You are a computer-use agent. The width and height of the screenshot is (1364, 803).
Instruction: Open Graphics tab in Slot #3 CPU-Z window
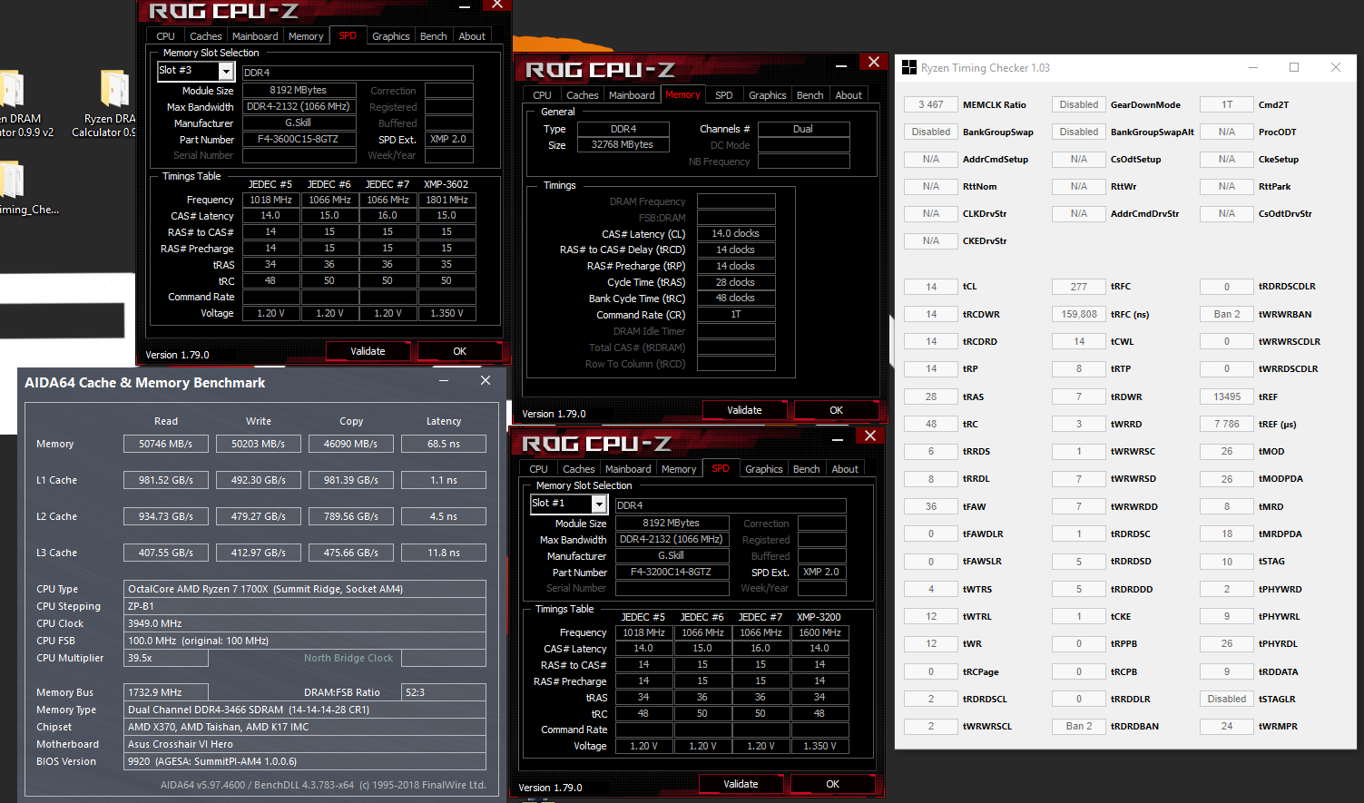391,36
